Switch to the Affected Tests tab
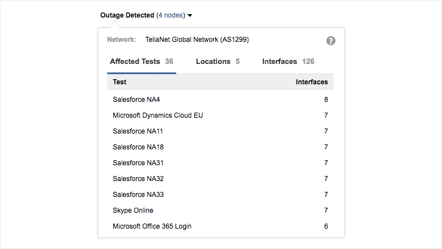Viewport: 442px width, 249px height. (141, 62)
